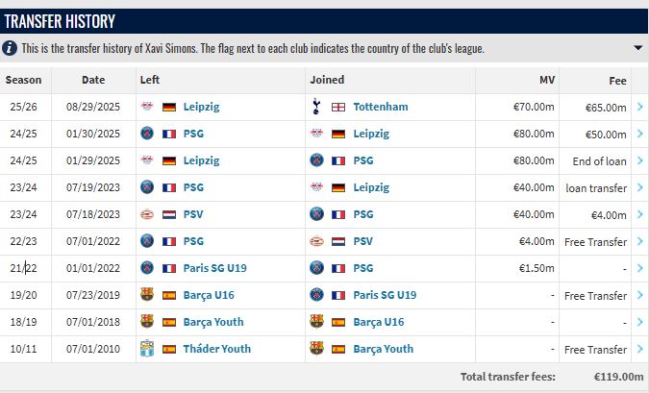Open the Tottenham club link
The image size is (649, 393).
[x=381, y=107]
